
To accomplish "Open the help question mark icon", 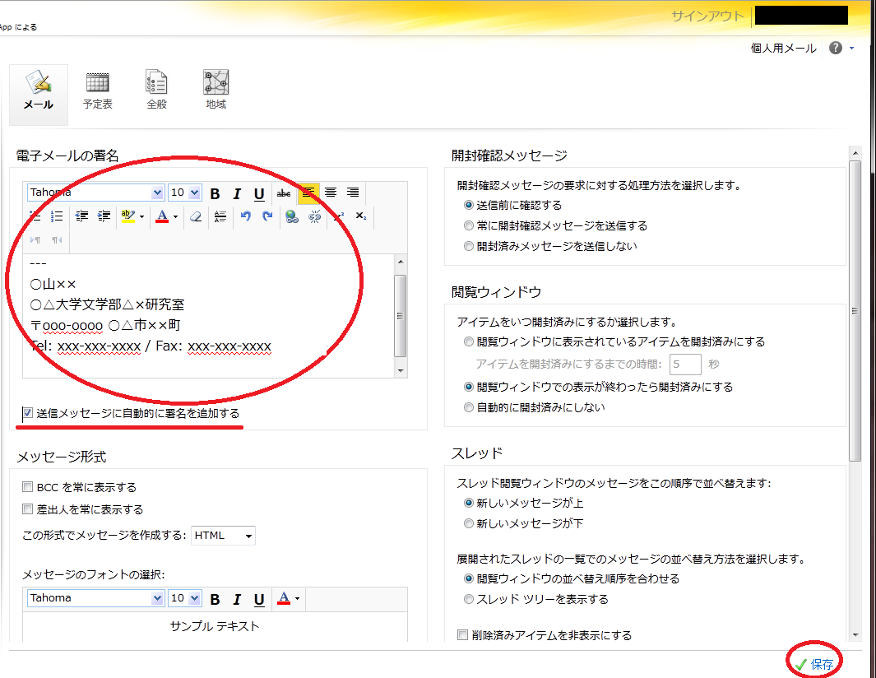I will point(836,48).
